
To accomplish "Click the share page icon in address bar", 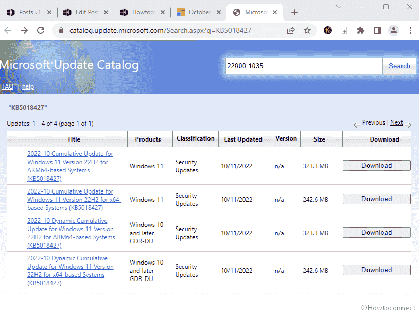I will pyautogui.click(x=291, y=30).
